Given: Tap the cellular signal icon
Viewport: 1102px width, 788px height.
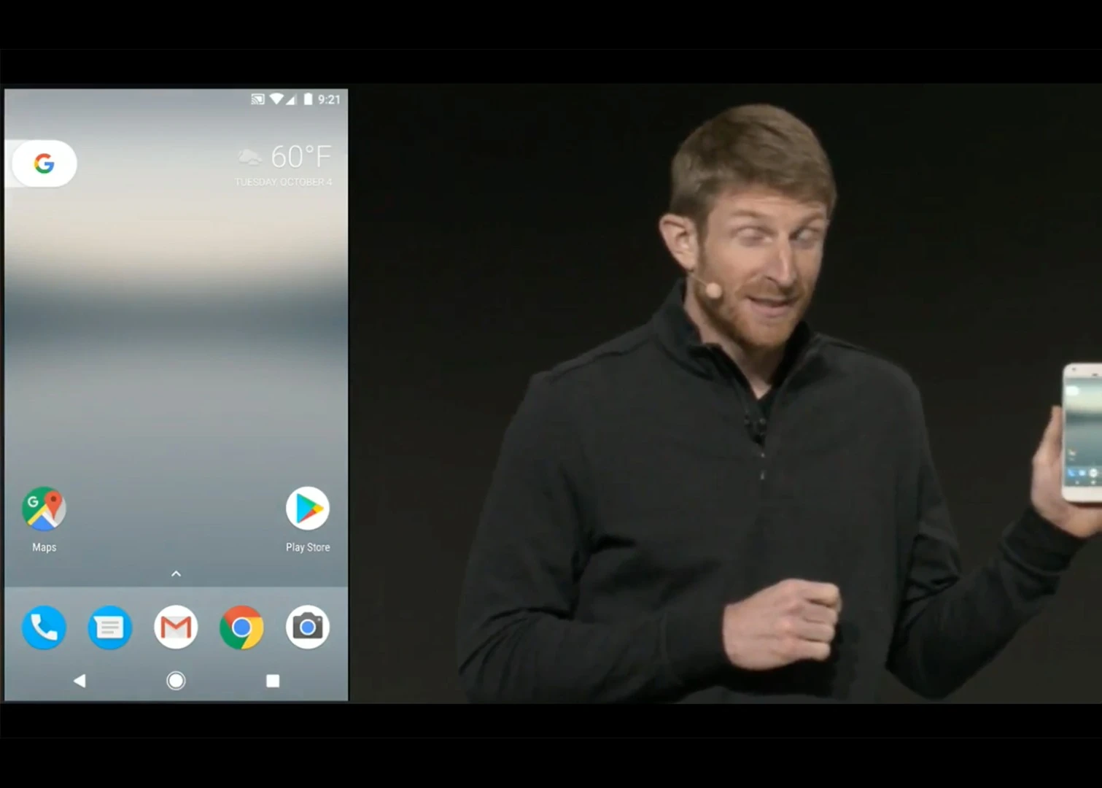Looking at the screenshot, I should point(290,99).
